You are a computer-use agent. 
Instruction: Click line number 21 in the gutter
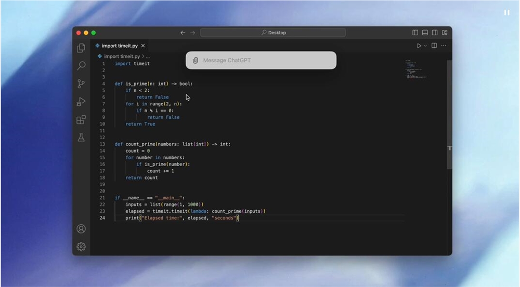coord(102,198)
